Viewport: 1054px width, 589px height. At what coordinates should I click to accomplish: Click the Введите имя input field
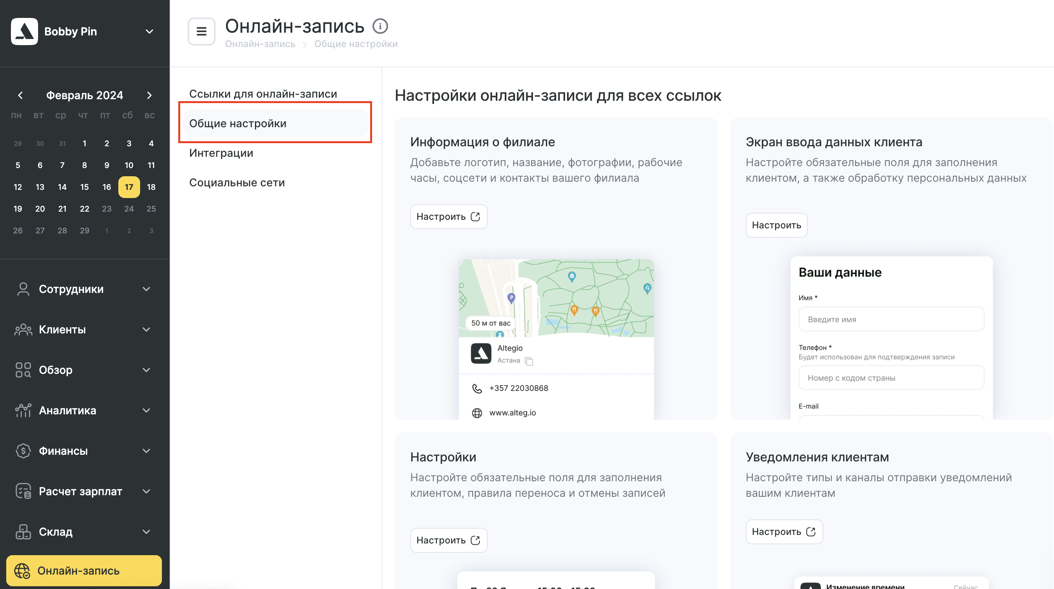click(891, 319)
